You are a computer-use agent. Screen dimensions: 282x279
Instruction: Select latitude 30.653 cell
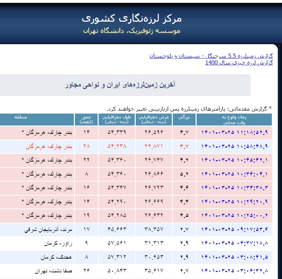[x=154, y=257]
